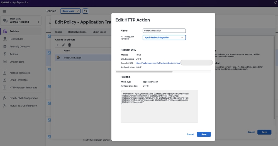The height and width of the screenshot is (146, 278).
Task: Click the Mutual TLS Configuration wrench icon
Action: click(x=5, y=106)
